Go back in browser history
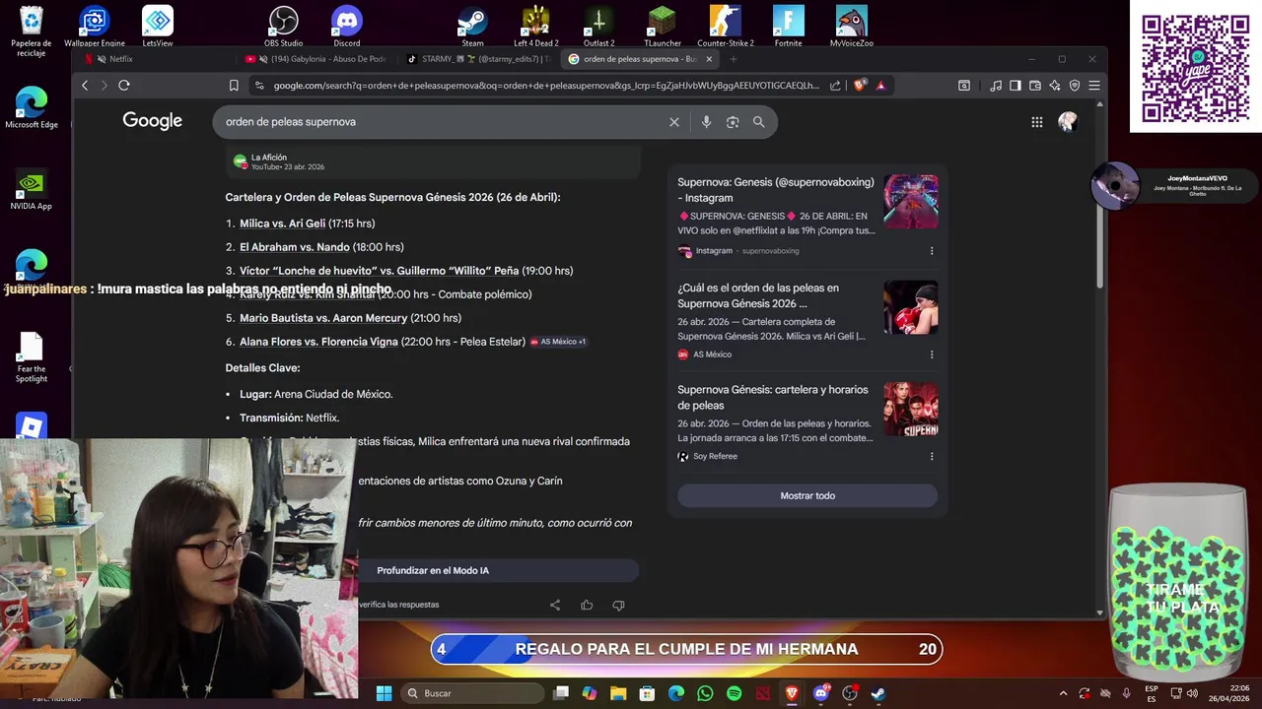The width and height of the screenshot is (1262, 709). pyautogui.click(x=85, y=86)
